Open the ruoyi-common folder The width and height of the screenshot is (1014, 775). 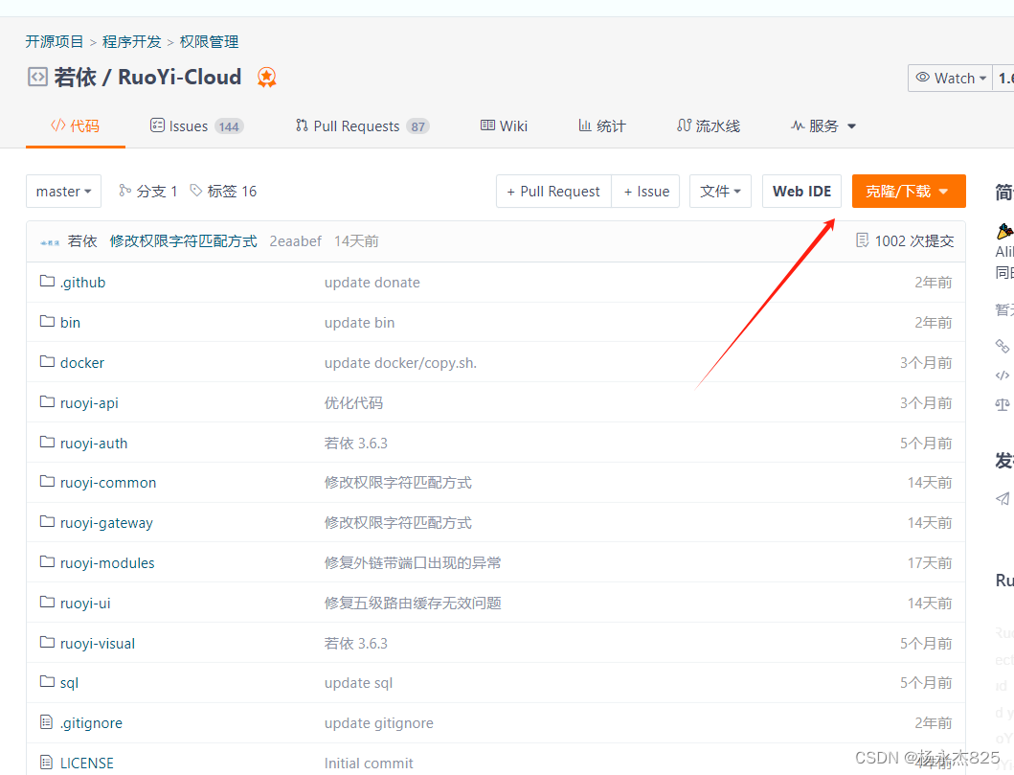click(x=108, y=483)
